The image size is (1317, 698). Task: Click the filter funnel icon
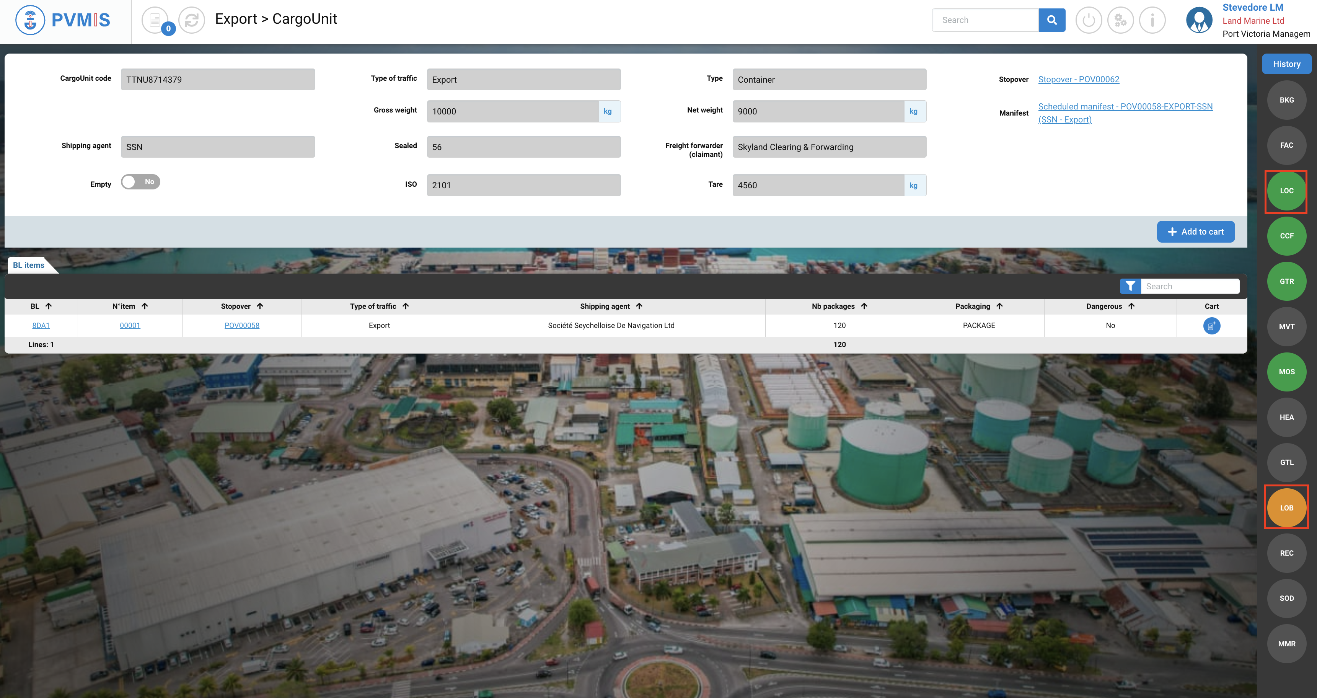click(1130, 286)
